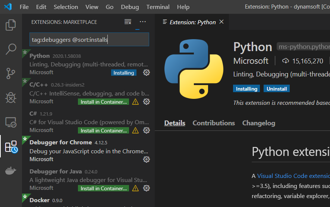Open the More Actions ellipsis menu
The height and width of the screenshot is (207, 330).
(x=143, y=22)
